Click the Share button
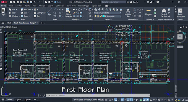 point(57,2)
